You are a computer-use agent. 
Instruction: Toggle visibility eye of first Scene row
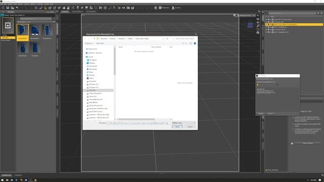click(266, 19)
